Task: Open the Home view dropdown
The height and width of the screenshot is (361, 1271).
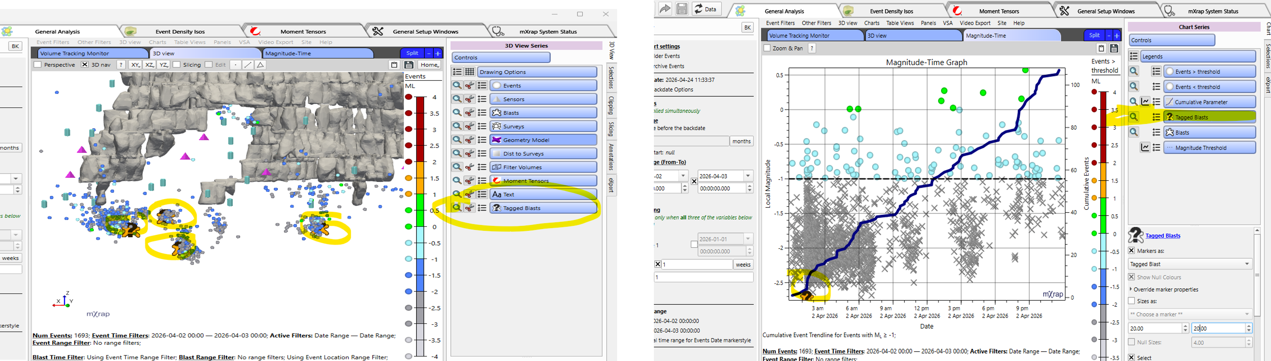Action: [x=429, y=65]
